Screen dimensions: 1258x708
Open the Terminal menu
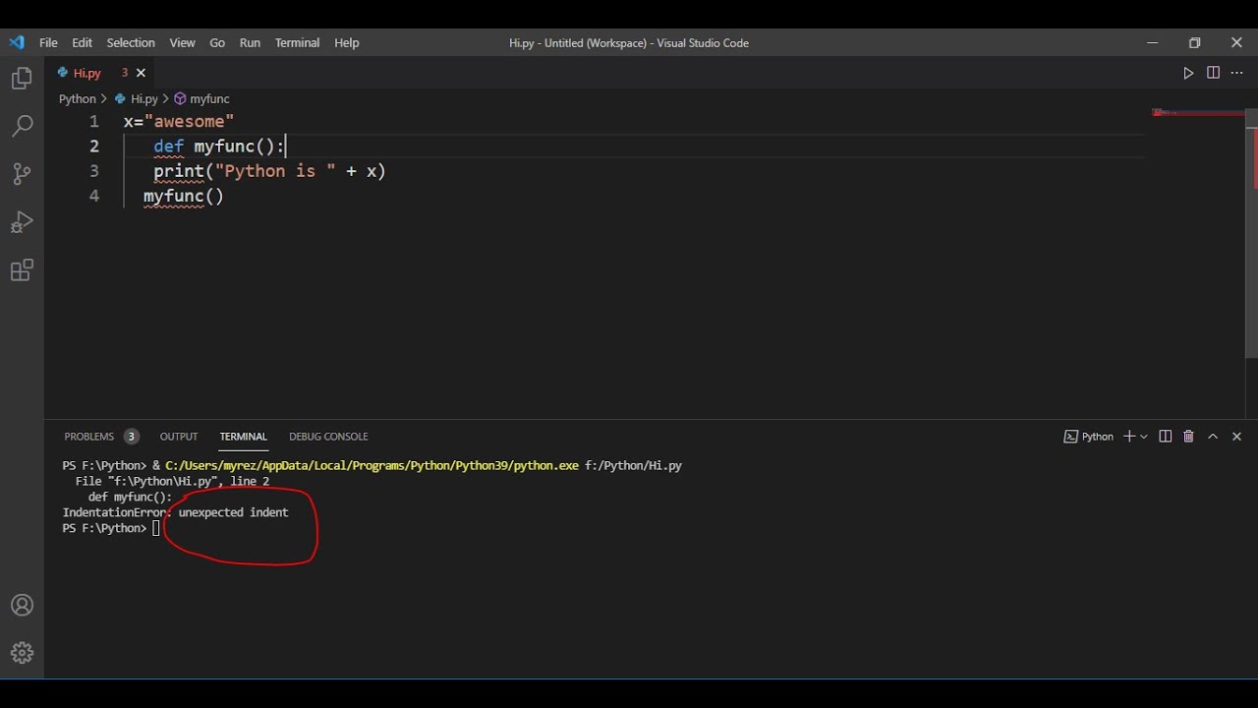[297, 42]
